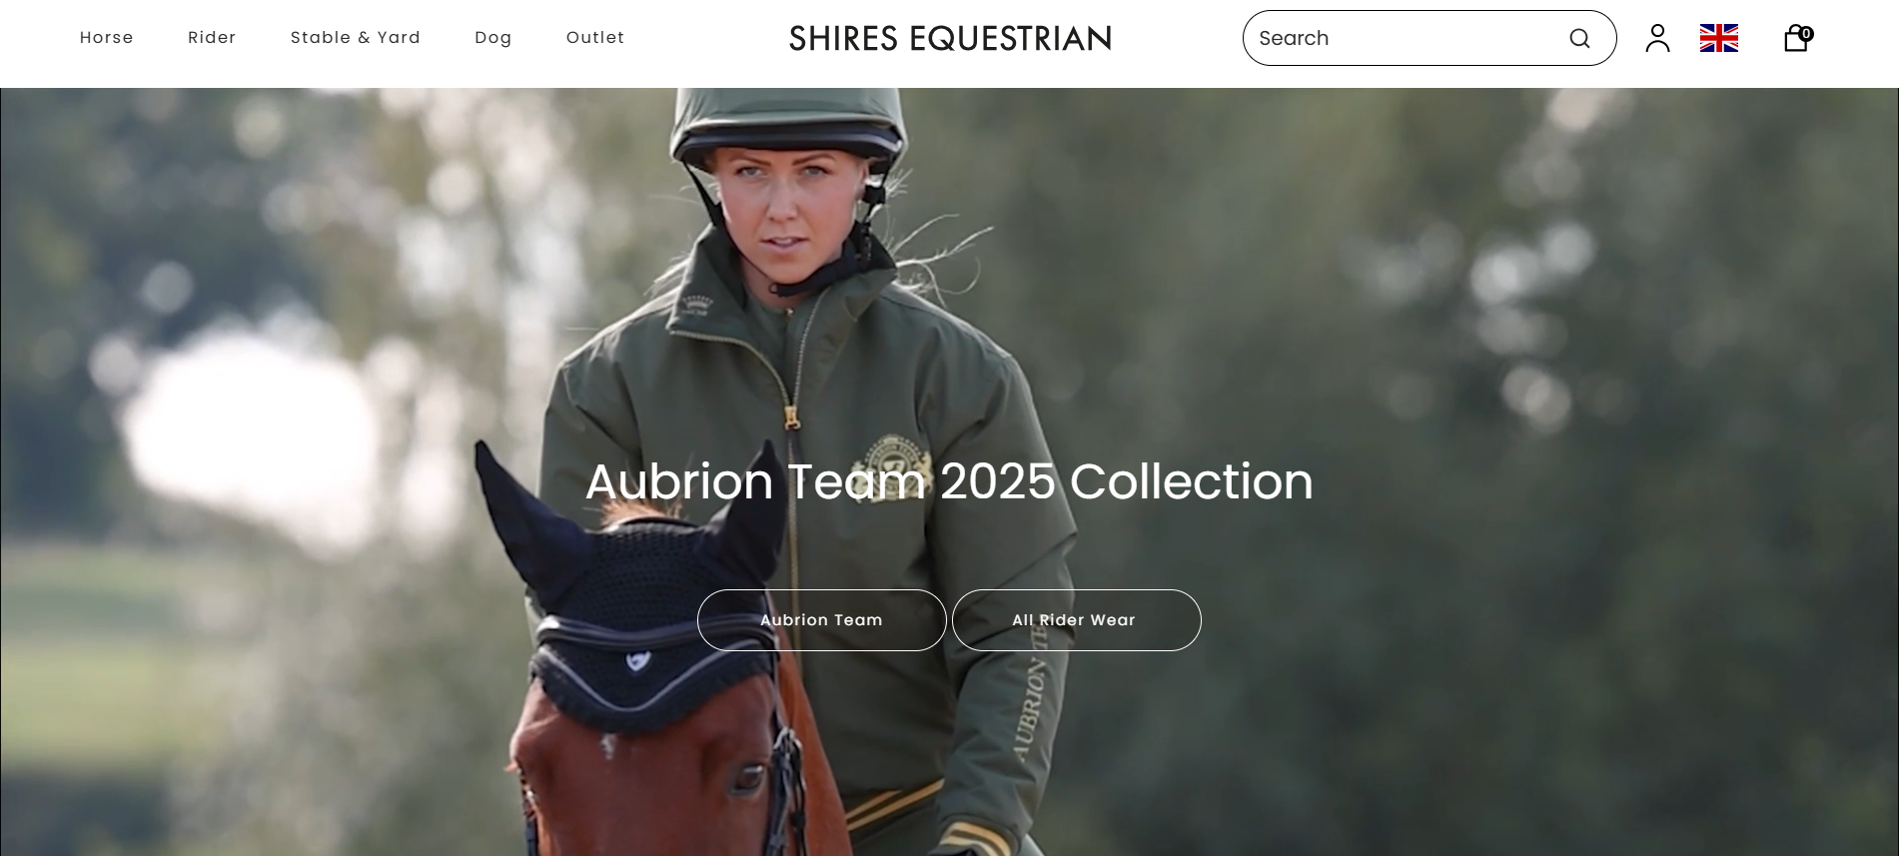This screenshot has height=856, width=1899.
Task: Open the Rider navigation menu
Action: (x=212, y=38)
